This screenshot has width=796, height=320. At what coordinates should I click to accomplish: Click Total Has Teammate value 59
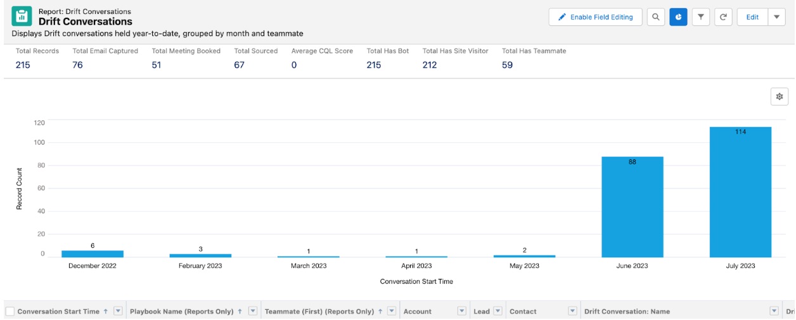507,65
